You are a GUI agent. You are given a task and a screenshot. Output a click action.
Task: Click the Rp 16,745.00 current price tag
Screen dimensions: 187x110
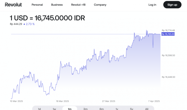[x=168, y=34]
